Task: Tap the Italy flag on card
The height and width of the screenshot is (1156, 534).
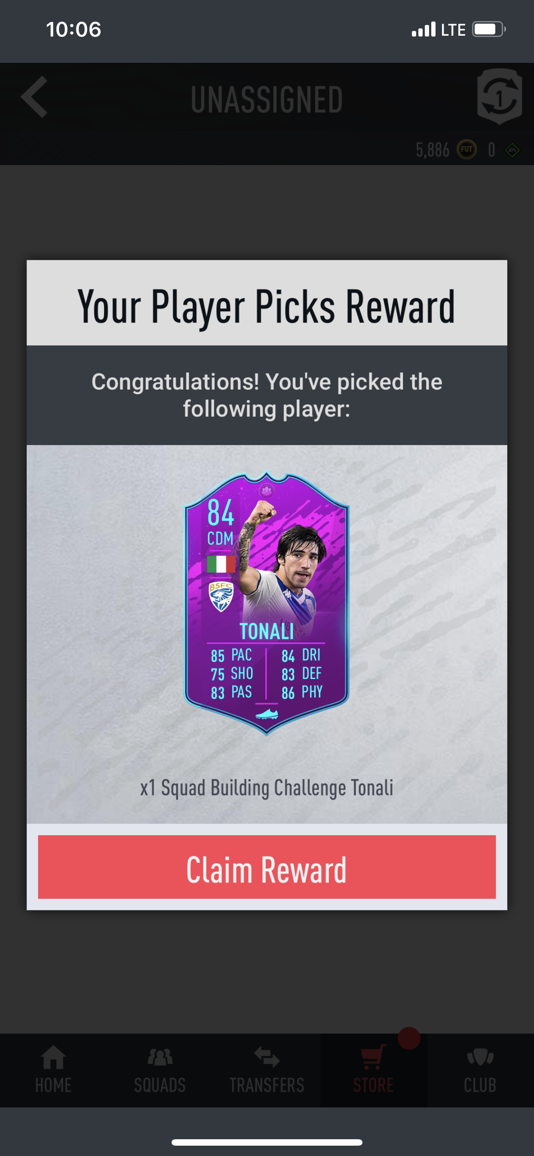Action: point(221,564)
